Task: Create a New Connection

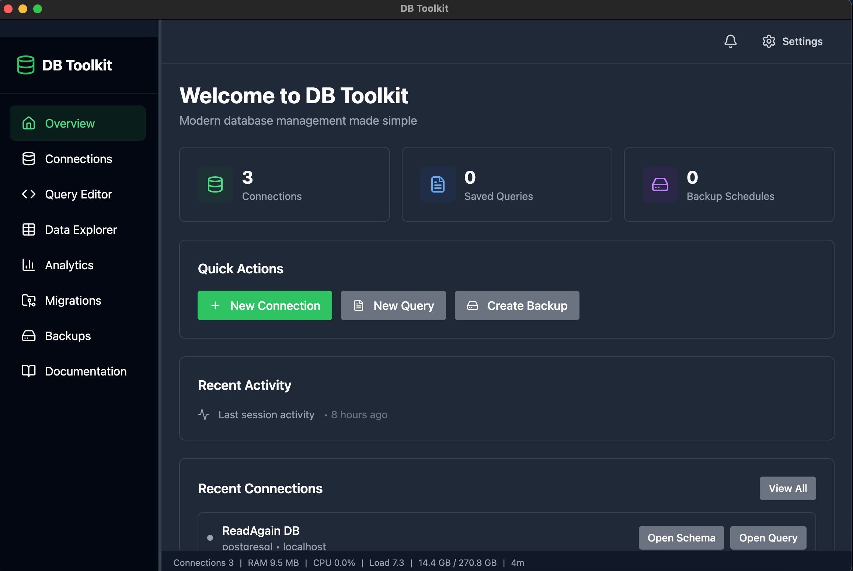Action: 264,305
